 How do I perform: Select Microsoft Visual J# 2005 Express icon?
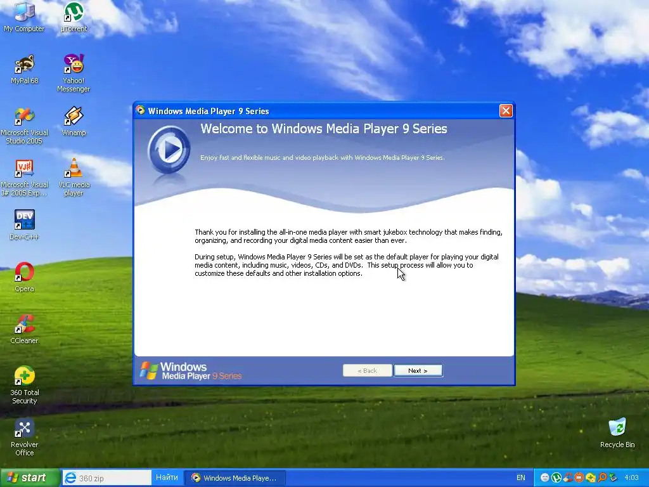tap(24, 178)
